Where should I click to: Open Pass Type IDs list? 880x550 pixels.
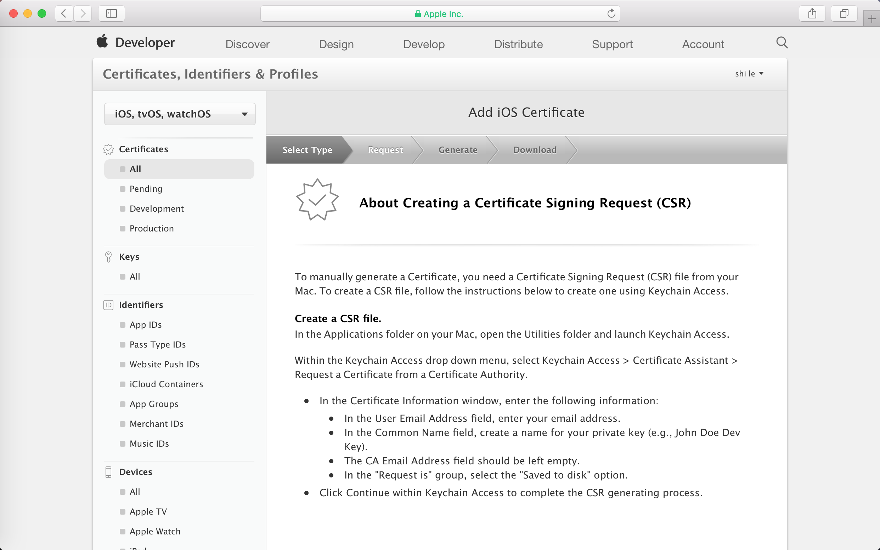point(157,344)
